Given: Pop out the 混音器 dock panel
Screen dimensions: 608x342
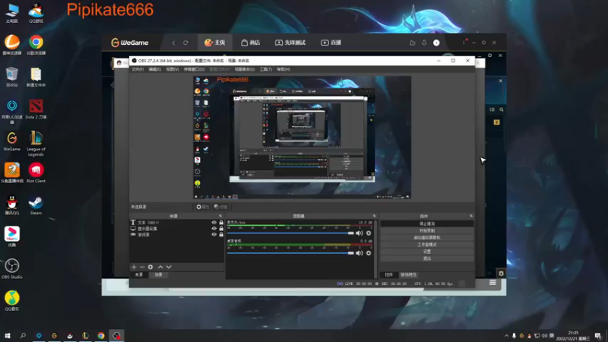Looking at the screenshot, I should [x=374, y=216].
